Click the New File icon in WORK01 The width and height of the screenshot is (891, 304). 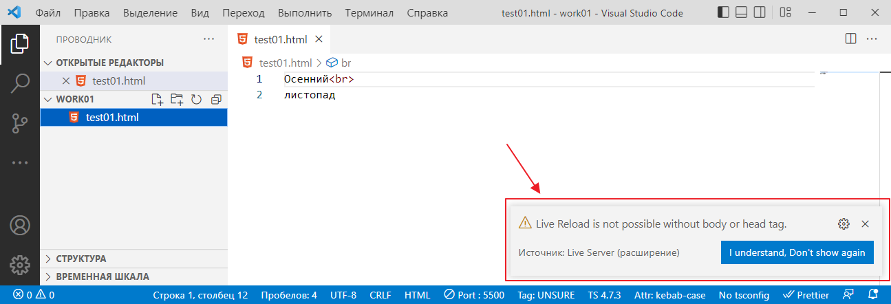tap(158, 99)
